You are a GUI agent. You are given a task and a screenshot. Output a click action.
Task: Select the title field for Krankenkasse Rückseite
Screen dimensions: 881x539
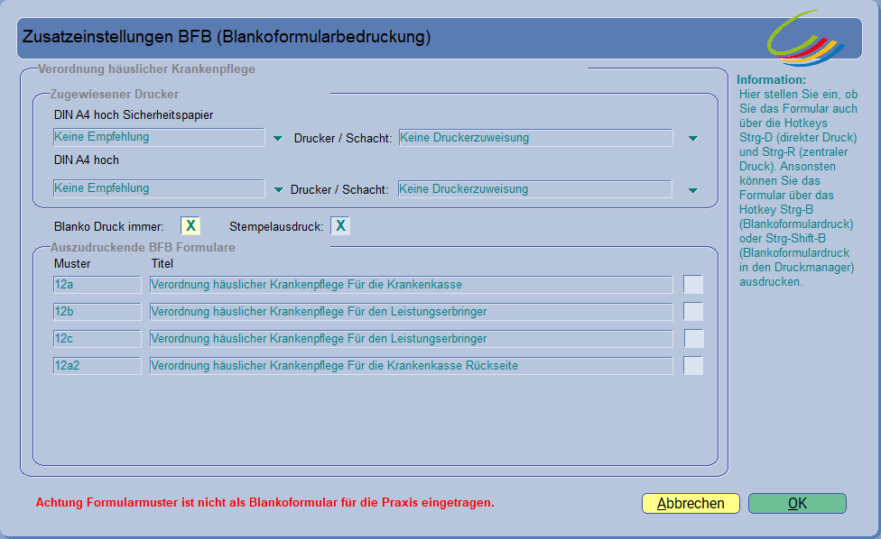pos(411,366)
